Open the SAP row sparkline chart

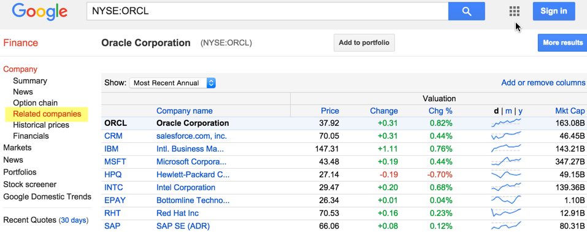[506, 225]
